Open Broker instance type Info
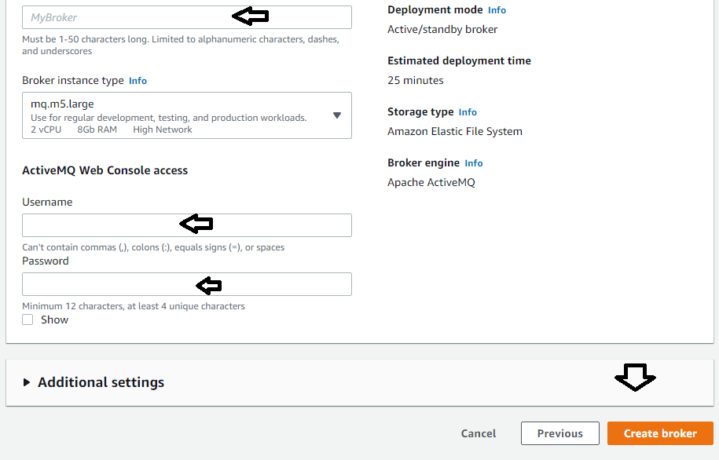This screenshot has width=719, height=460. coord(138,80)
